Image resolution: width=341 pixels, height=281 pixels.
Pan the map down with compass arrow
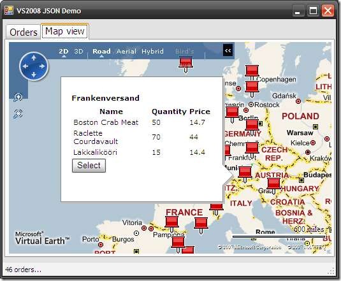[34, 75]
